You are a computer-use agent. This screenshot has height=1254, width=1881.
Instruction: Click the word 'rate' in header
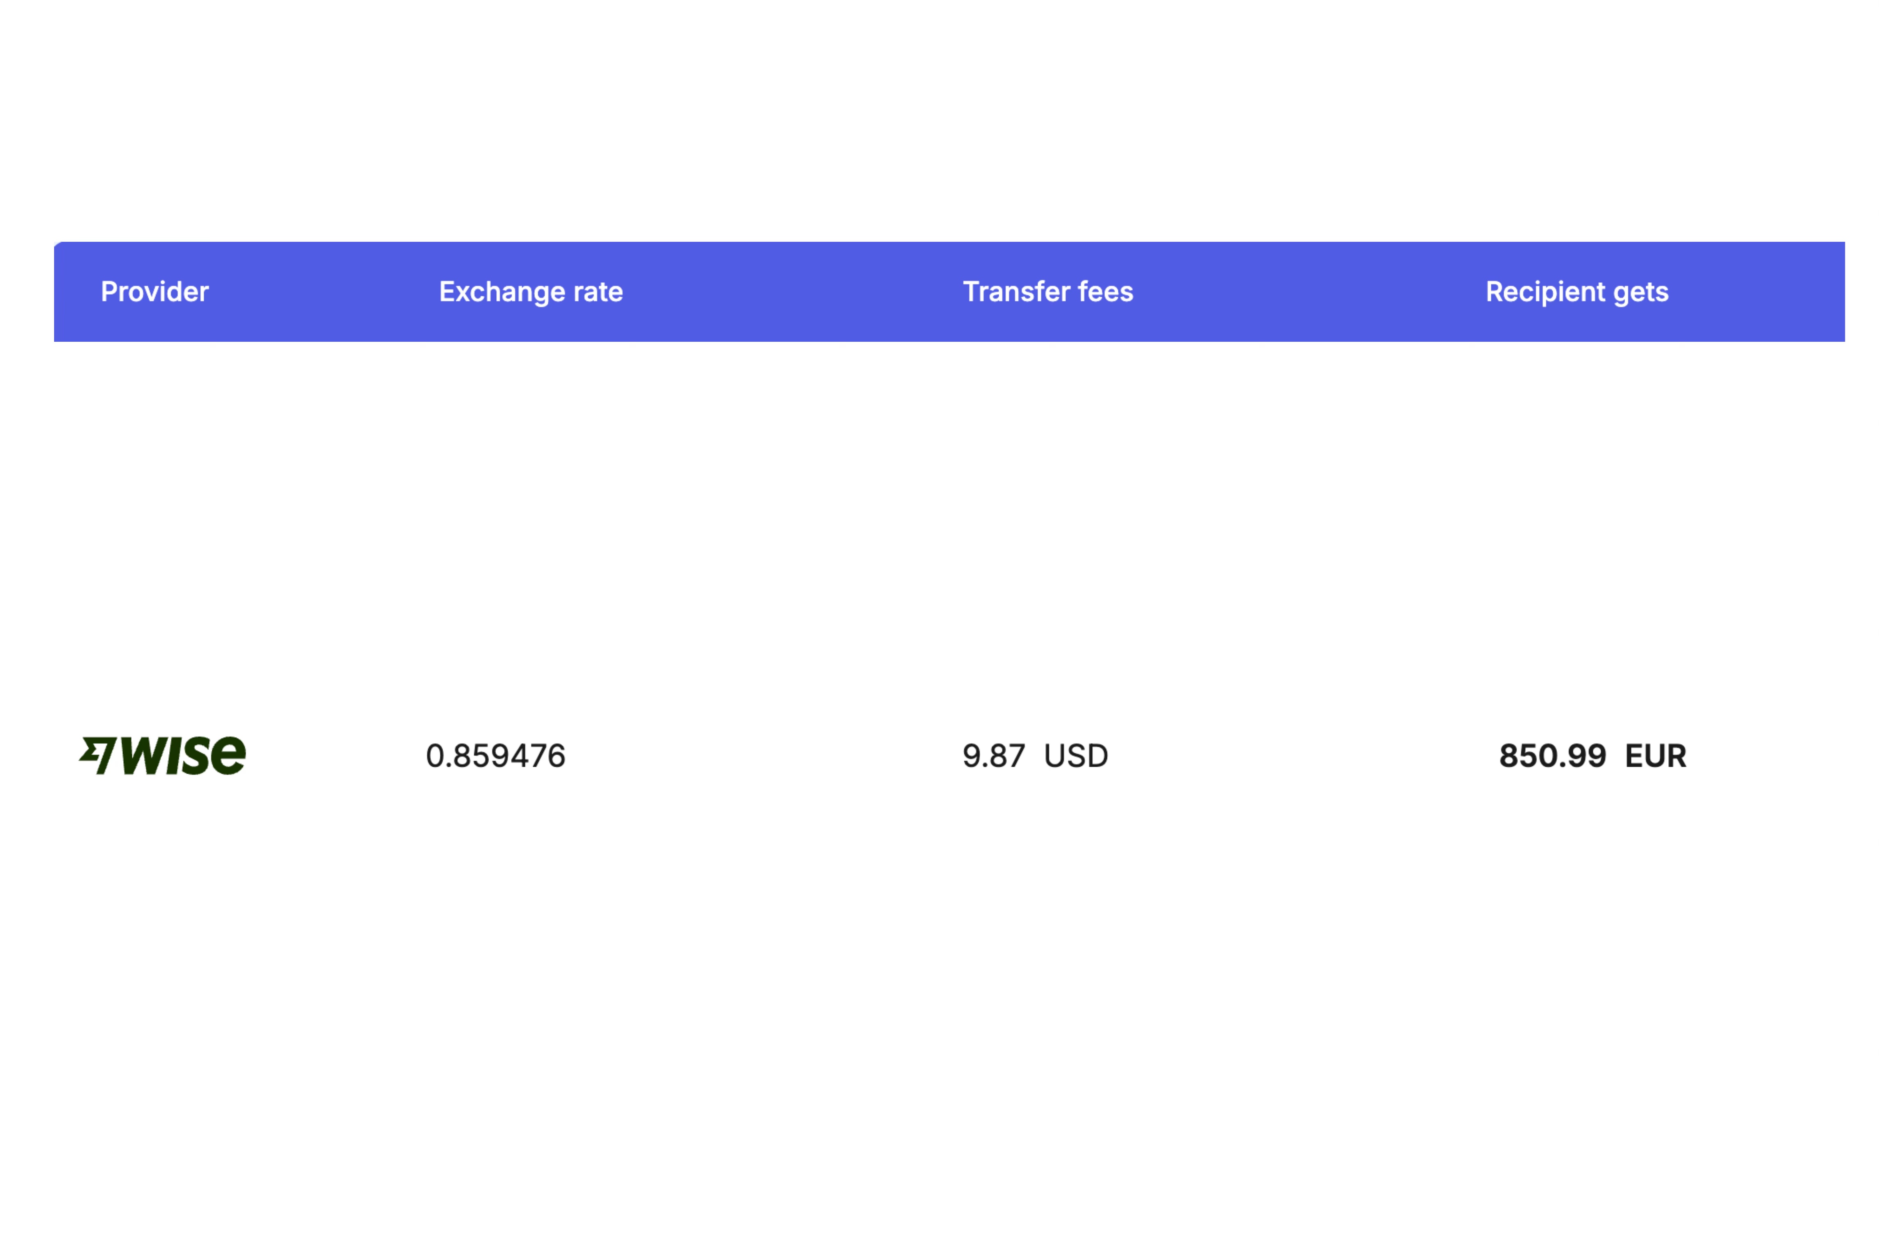pyautogui.click(x=598, y=292)
